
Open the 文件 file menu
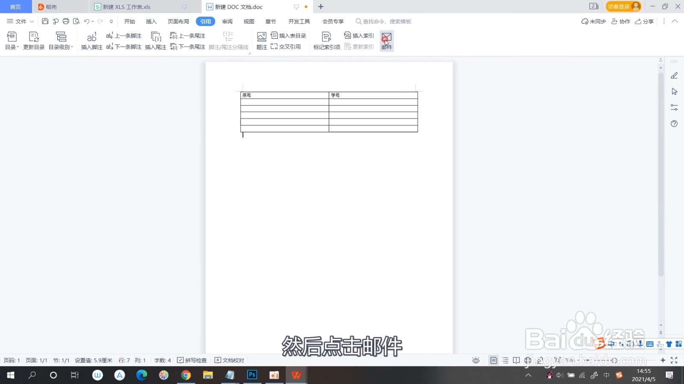coord(20,21)
